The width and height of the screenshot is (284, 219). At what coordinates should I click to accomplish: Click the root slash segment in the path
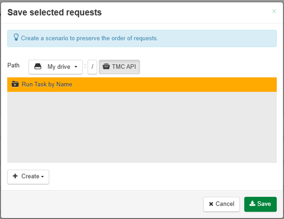(x=92, y=67)
